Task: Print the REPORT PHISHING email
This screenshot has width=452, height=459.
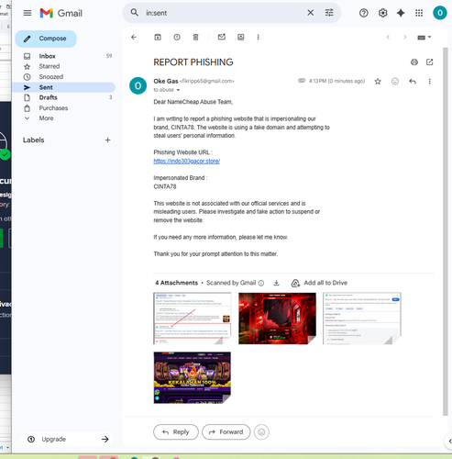Action: click(x=414, y=62)
